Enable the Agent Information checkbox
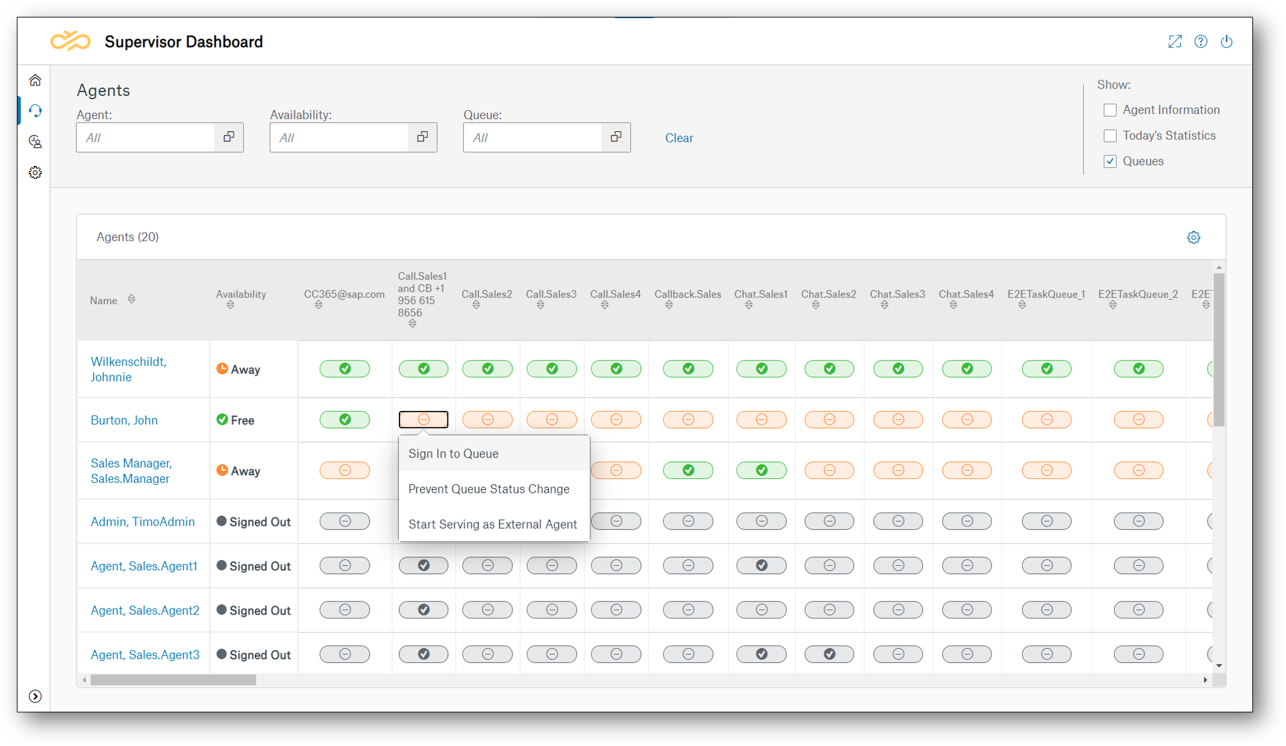This screenshot has height=746, width=1286. pyautogui.click(x=1110, y=110)
